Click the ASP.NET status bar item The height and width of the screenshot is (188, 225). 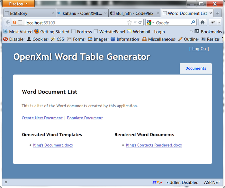pyautogui.click(x=212, y=183)
